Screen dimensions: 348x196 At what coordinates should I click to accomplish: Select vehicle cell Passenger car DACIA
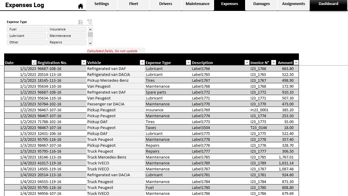[116, 104]
